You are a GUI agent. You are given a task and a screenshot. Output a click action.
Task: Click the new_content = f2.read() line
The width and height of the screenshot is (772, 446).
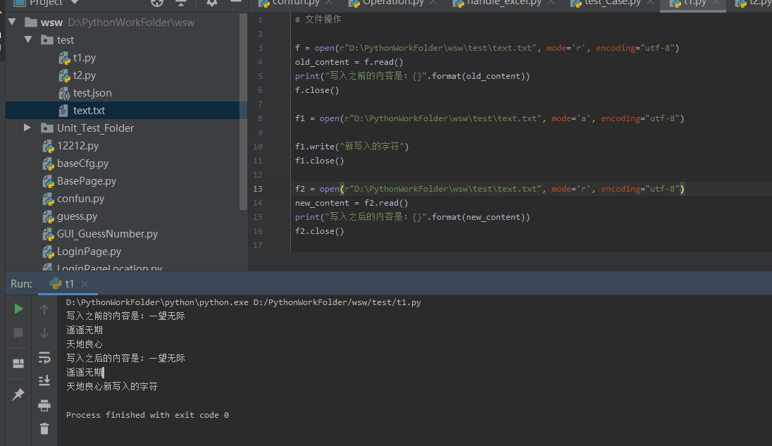[x=351, y=203]
